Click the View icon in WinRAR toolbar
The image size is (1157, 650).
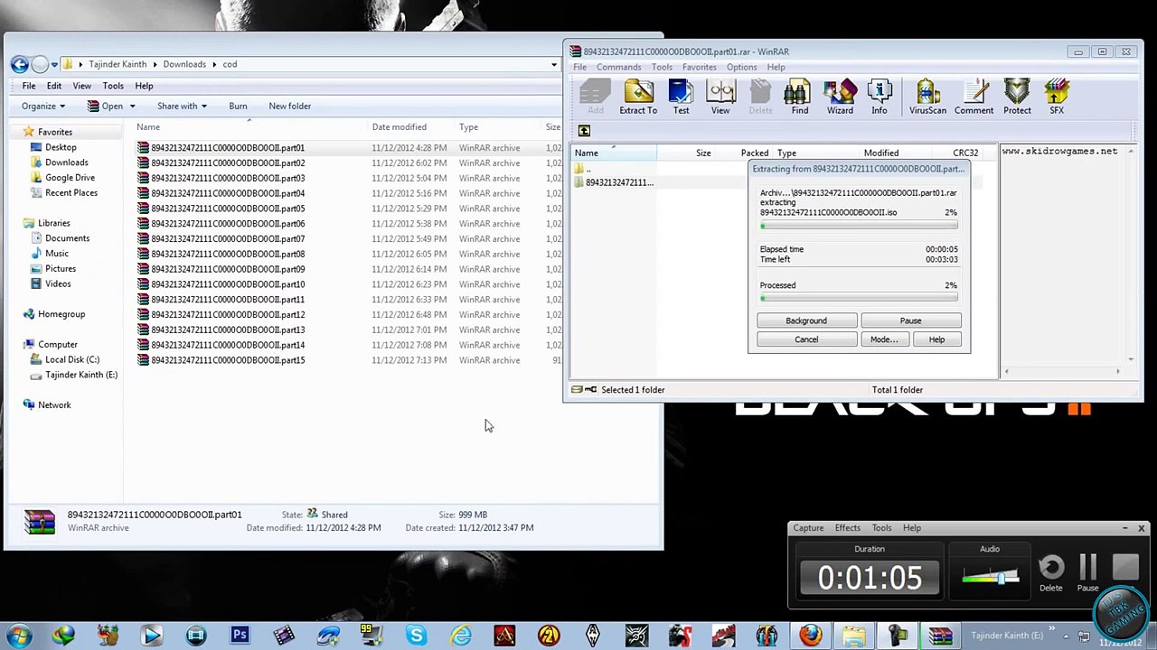tap(720, 97)
